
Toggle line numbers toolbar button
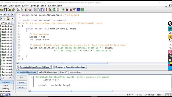tap(42, 10)
